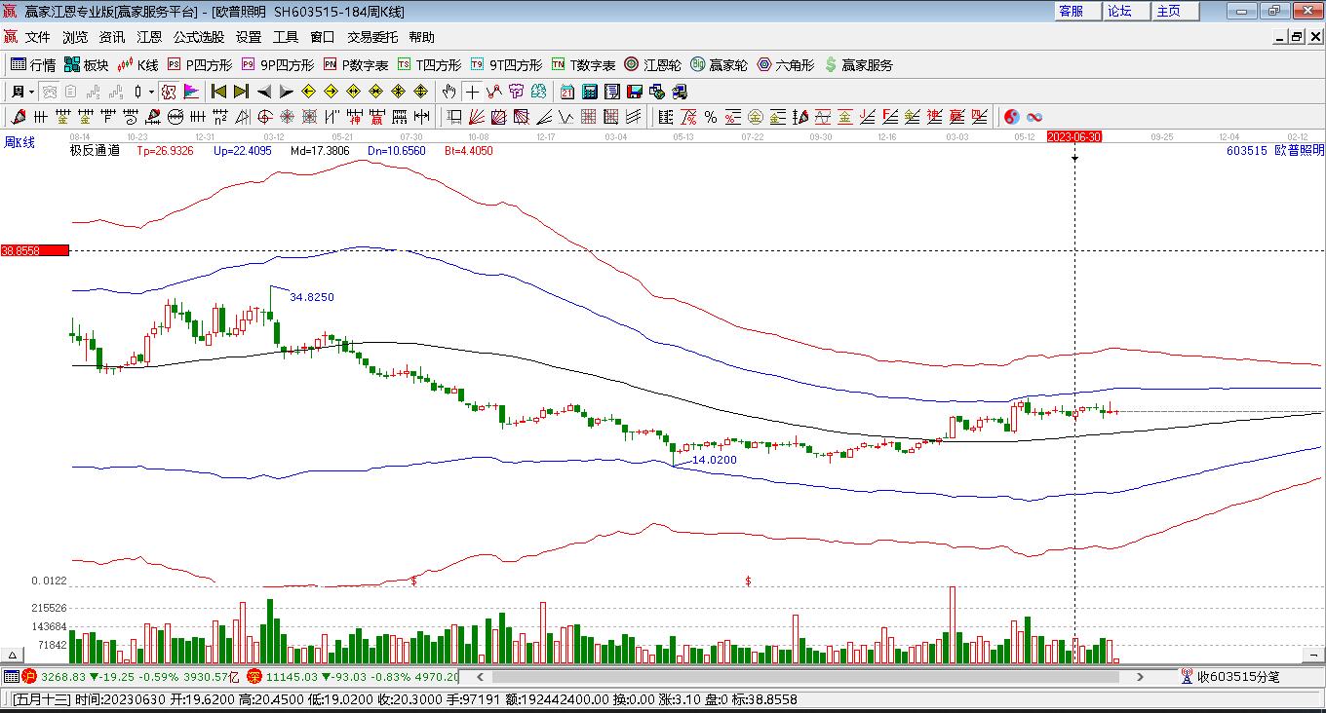Expand the small triangle at bottom-left of volume panel
The width and height of the screenshot is (1326, 713).
coord(14,656)
